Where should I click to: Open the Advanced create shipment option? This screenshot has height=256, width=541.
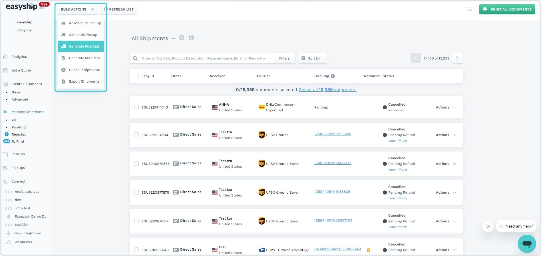[x=20, y=99]
